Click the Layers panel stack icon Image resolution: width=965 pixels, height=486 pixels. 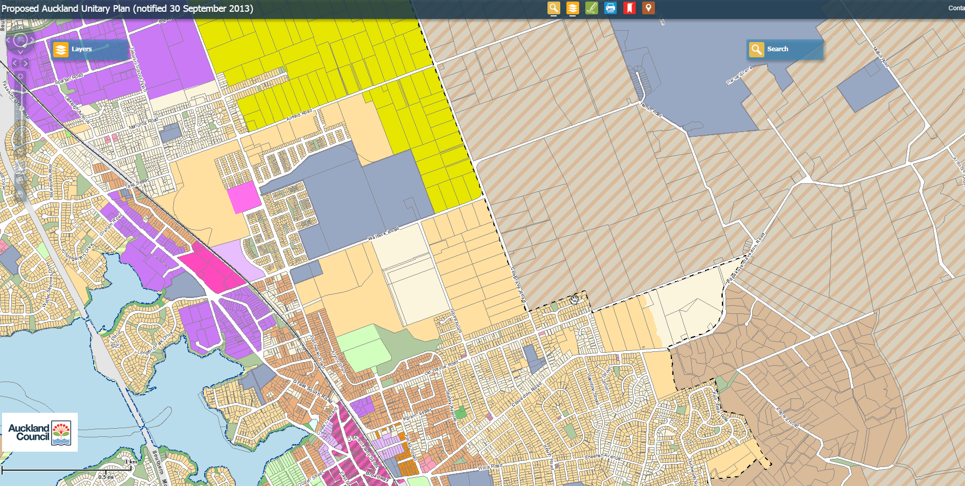pos(61,49)
